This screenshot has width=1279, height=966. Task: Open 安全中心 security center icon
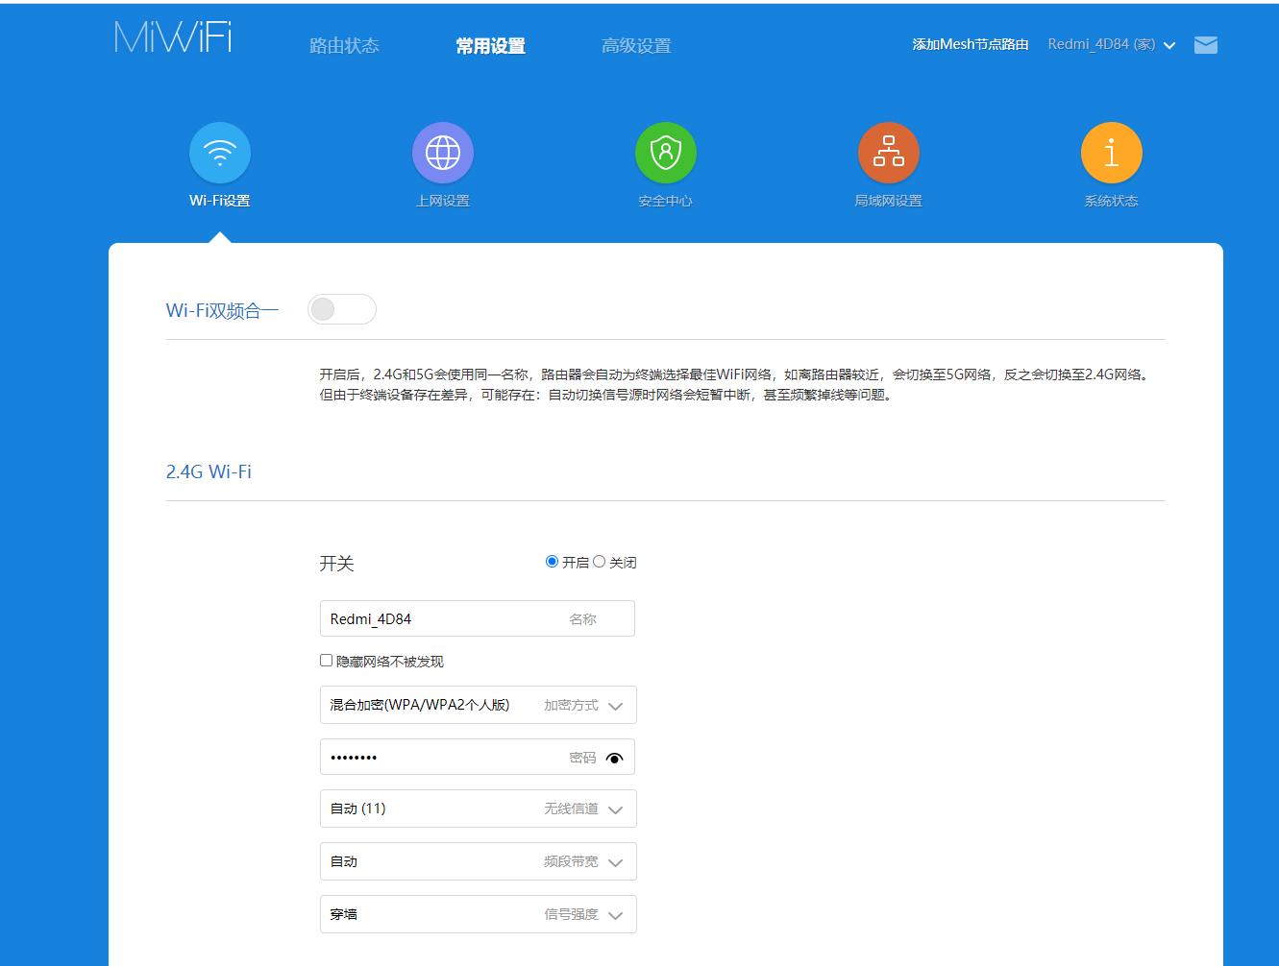click(x=665, y=152)
